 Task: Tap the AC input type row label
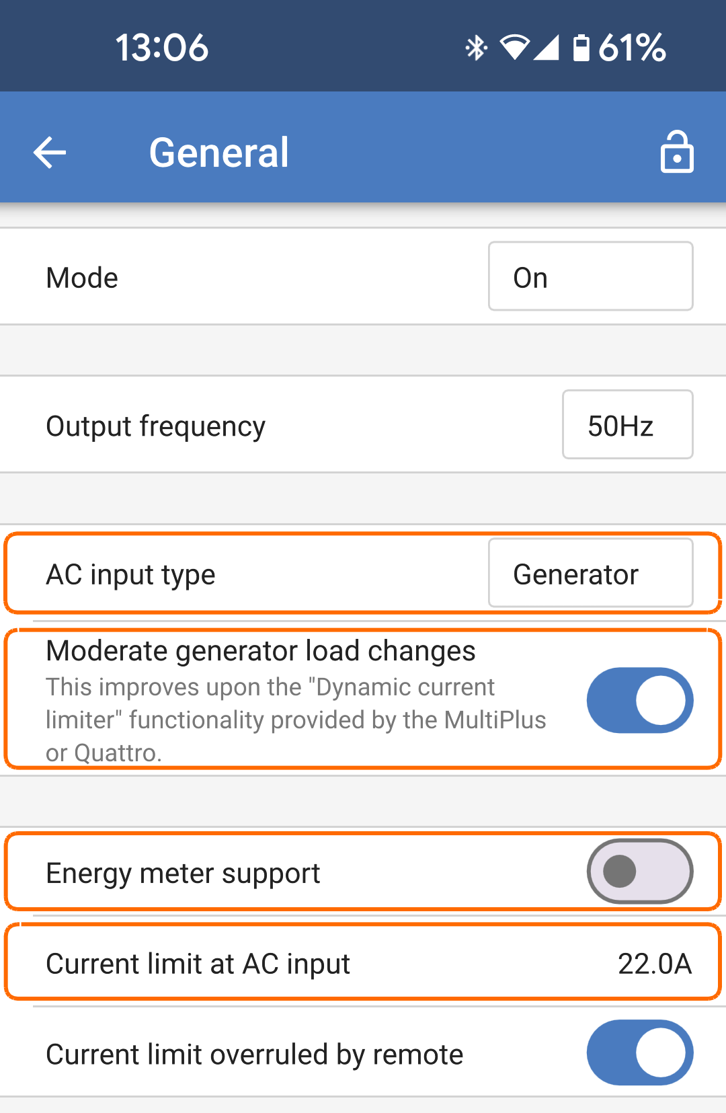click(x=130, y=573)
